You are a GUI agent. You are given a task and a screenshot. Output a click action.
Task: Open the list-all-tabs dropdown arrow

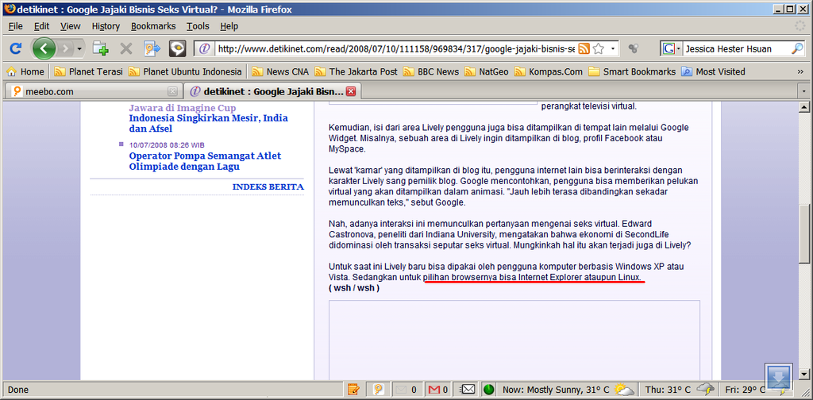[804, 92]
